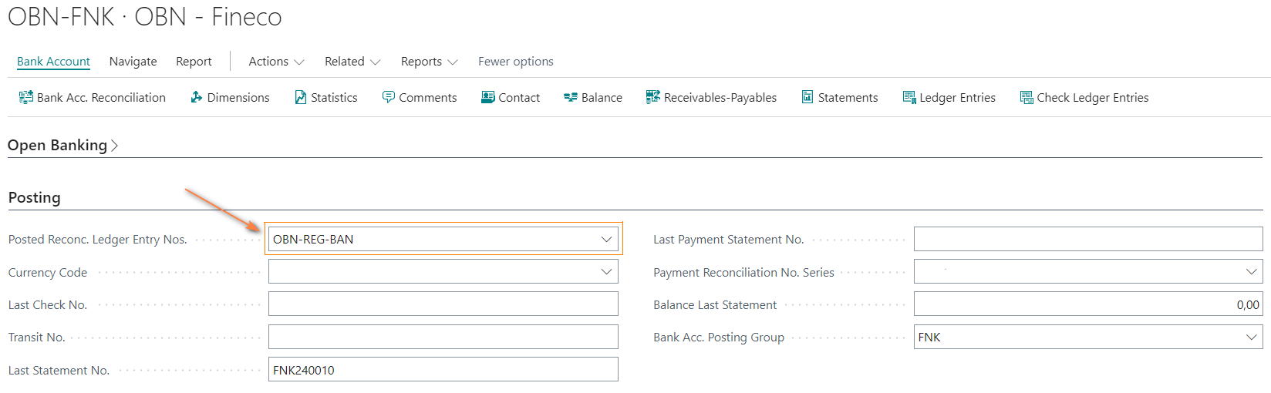
Task: Open Posted Reconc. Ledger Entry Nos. dropdown arrow
Action: click(x=606, y=240)
